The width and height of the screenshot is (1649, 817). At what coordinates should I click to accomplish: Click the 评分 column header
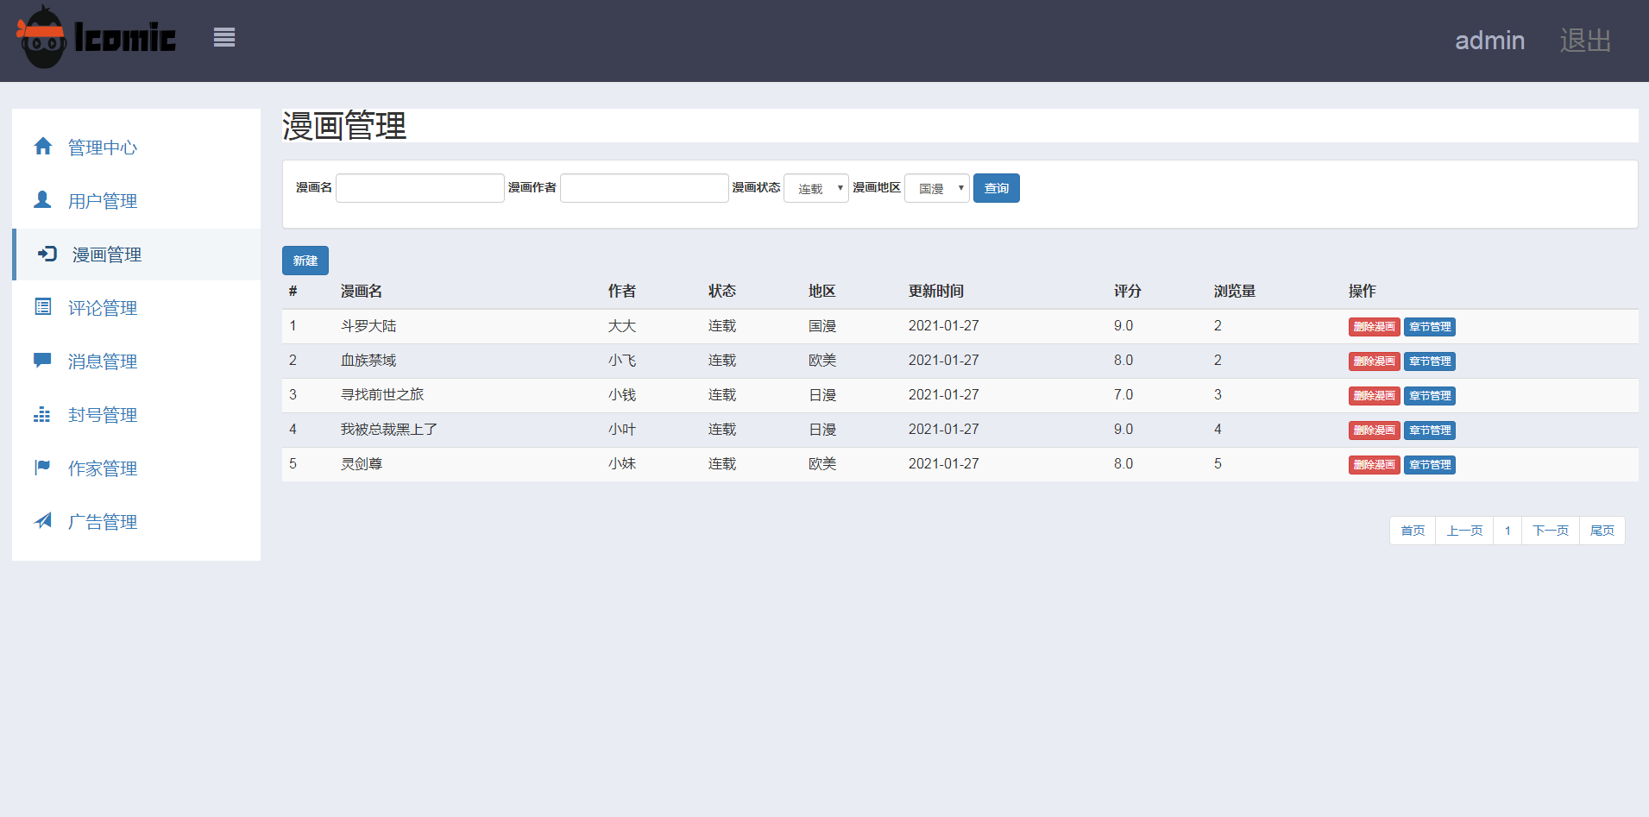pyautogui.click(x=1128, y=292)
